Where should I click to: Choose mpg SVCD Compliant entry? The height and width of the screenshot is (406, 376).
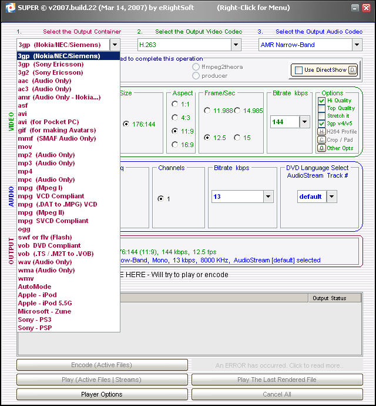click(x=69, y=221)
